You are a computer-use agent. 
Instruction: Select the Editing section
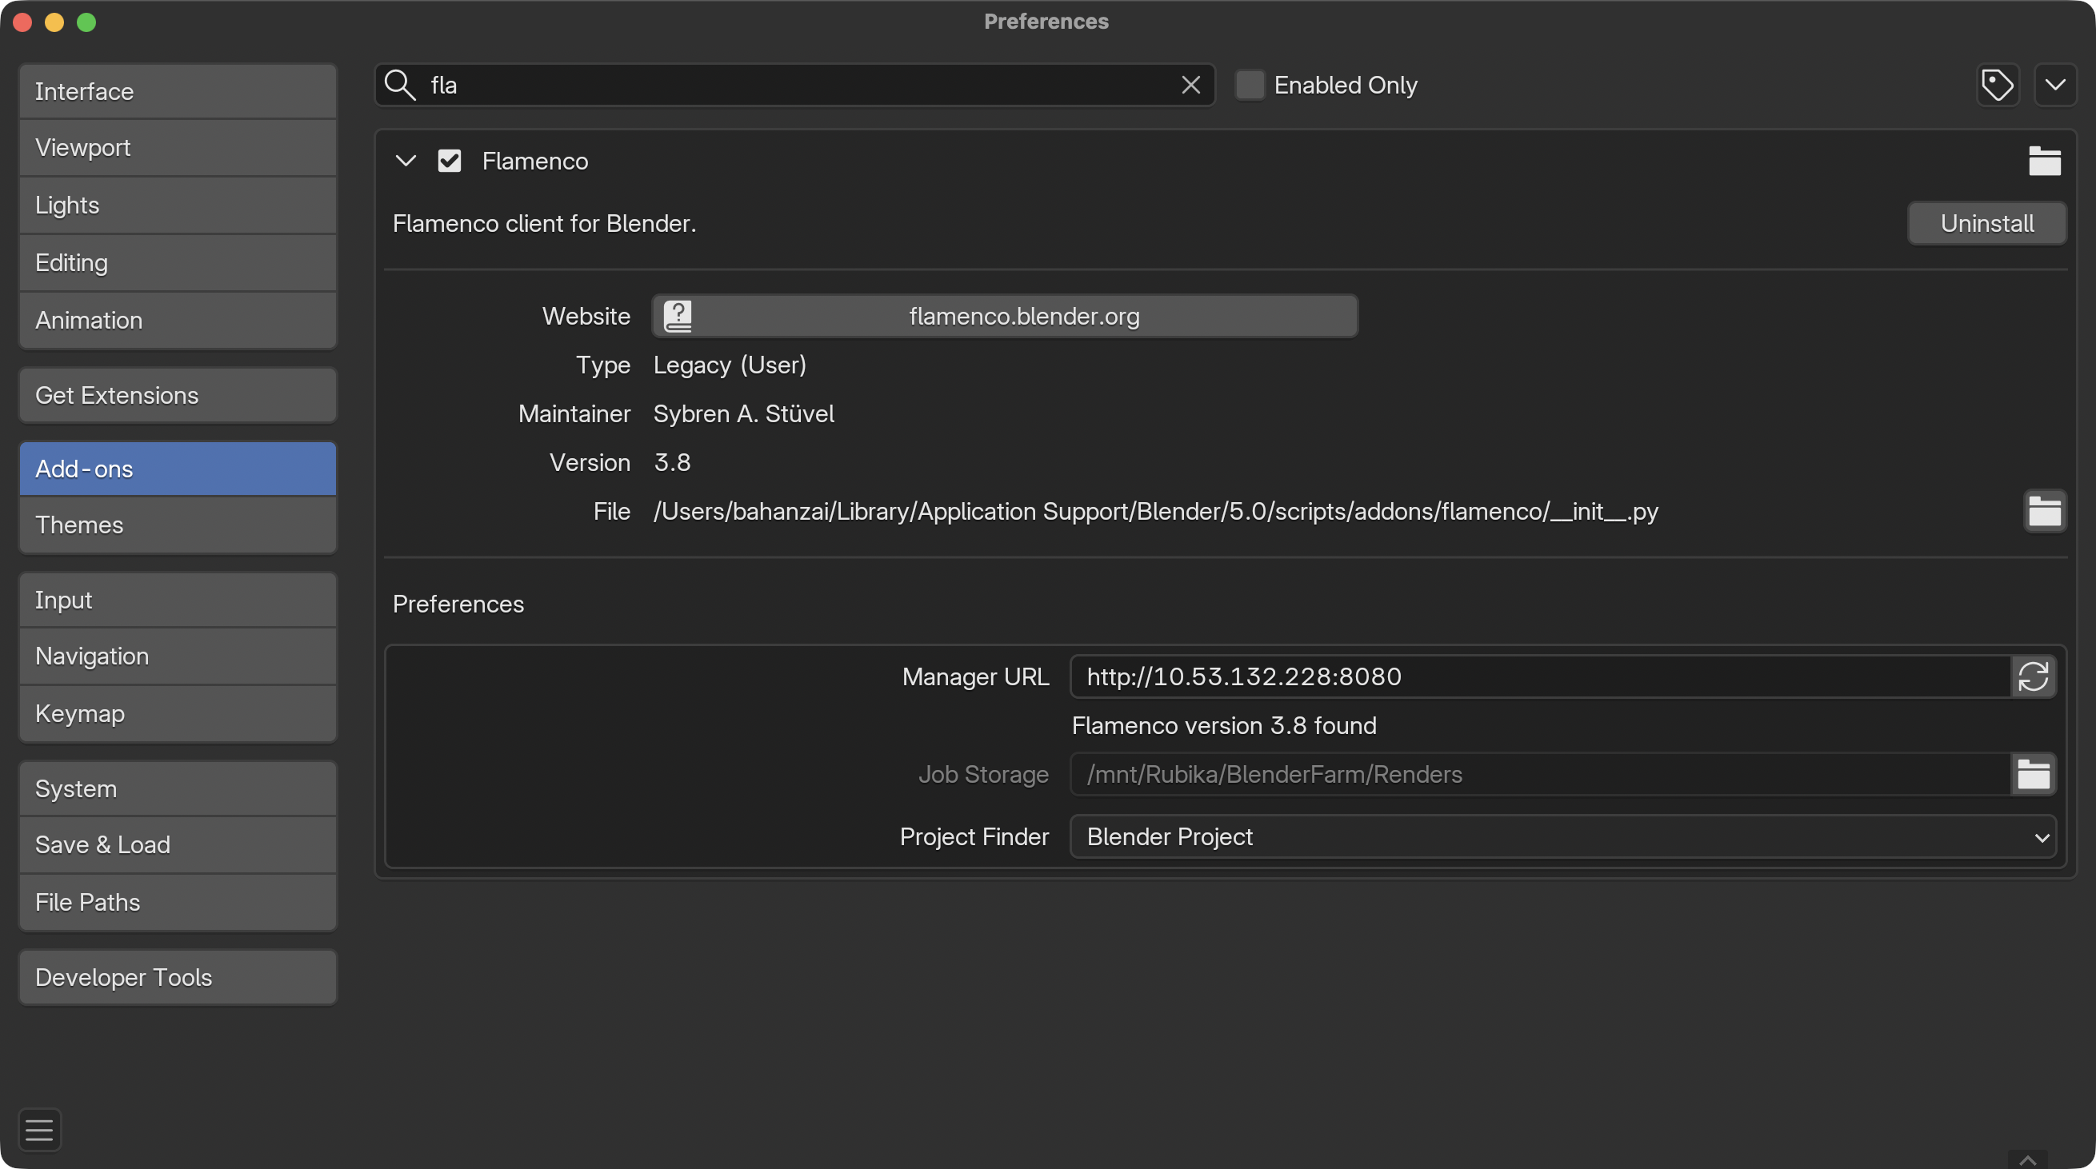(178, 263)
